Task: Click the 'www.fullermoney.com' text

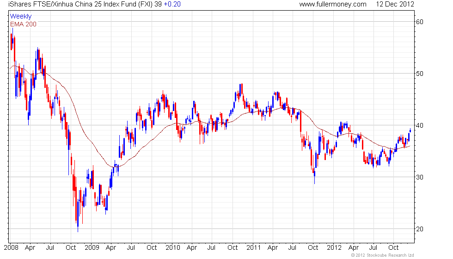Action: pos(333,4)
